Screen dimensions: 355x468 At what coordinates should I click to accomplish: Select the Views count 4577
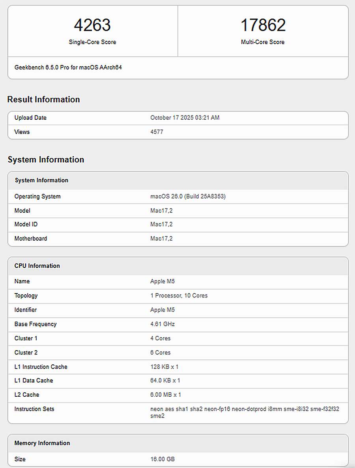pos(157,132)
